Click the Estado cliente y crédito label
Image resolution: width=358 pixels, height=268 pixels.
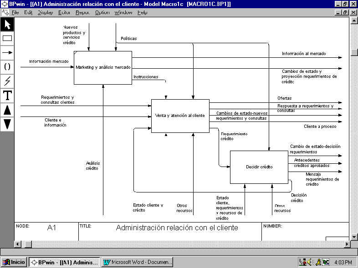(148, 207)
